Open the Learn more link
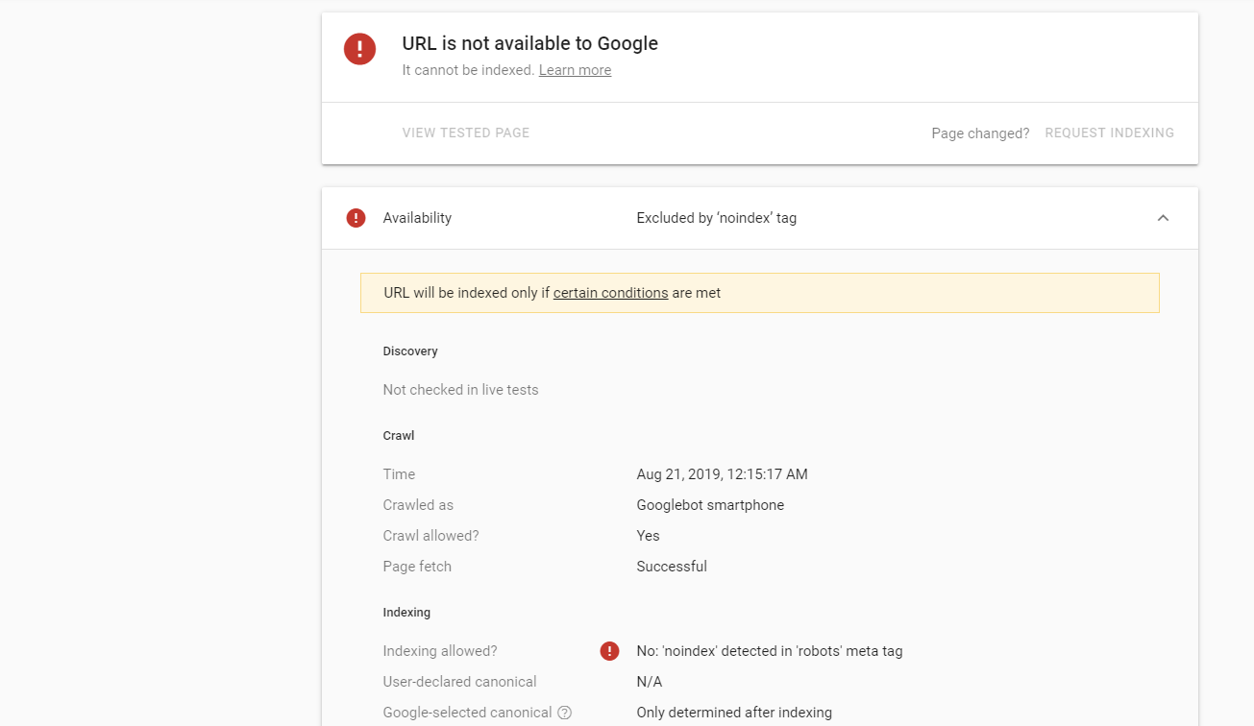This screenshot has width=1254, height=726. point(575,70)
